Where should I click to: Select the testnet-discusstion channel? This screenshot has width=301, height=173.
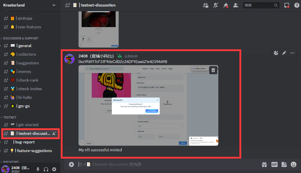pyautogui.click(x=30, y=134)
